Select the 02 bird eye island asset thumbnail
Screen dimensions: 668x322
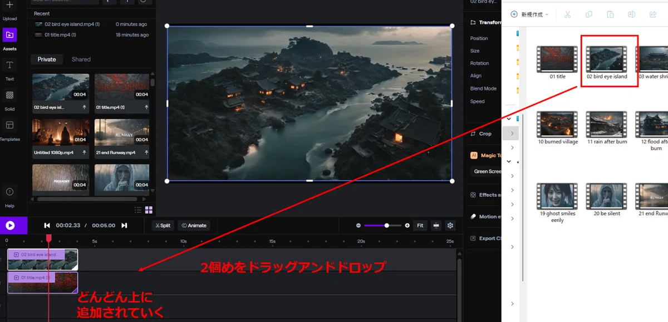(61, 87)
